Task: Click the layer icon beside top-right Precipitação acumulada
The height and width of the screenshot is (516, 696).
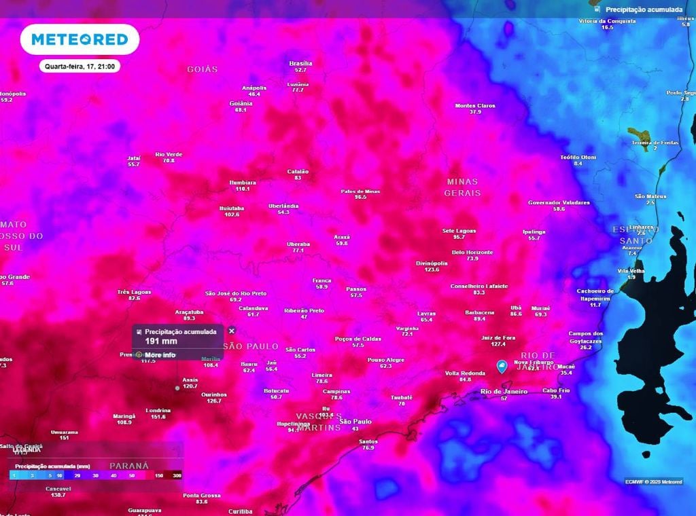Action: [596, 10]
